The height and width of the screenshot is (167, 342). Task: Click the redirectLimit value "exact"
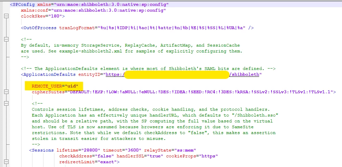[107, 162]
